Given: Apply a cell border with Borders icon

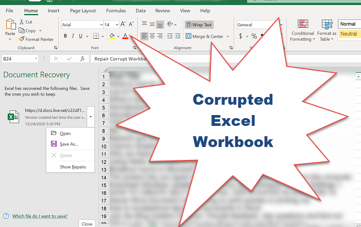Looking at the screenshot, I should point(96,36).
